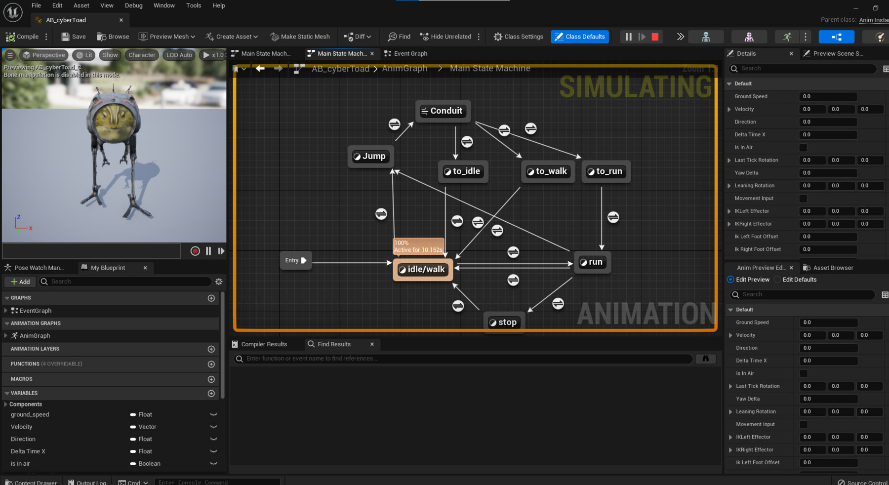
Task: Expand the Velocity values in Details
Action: [729, 109]
